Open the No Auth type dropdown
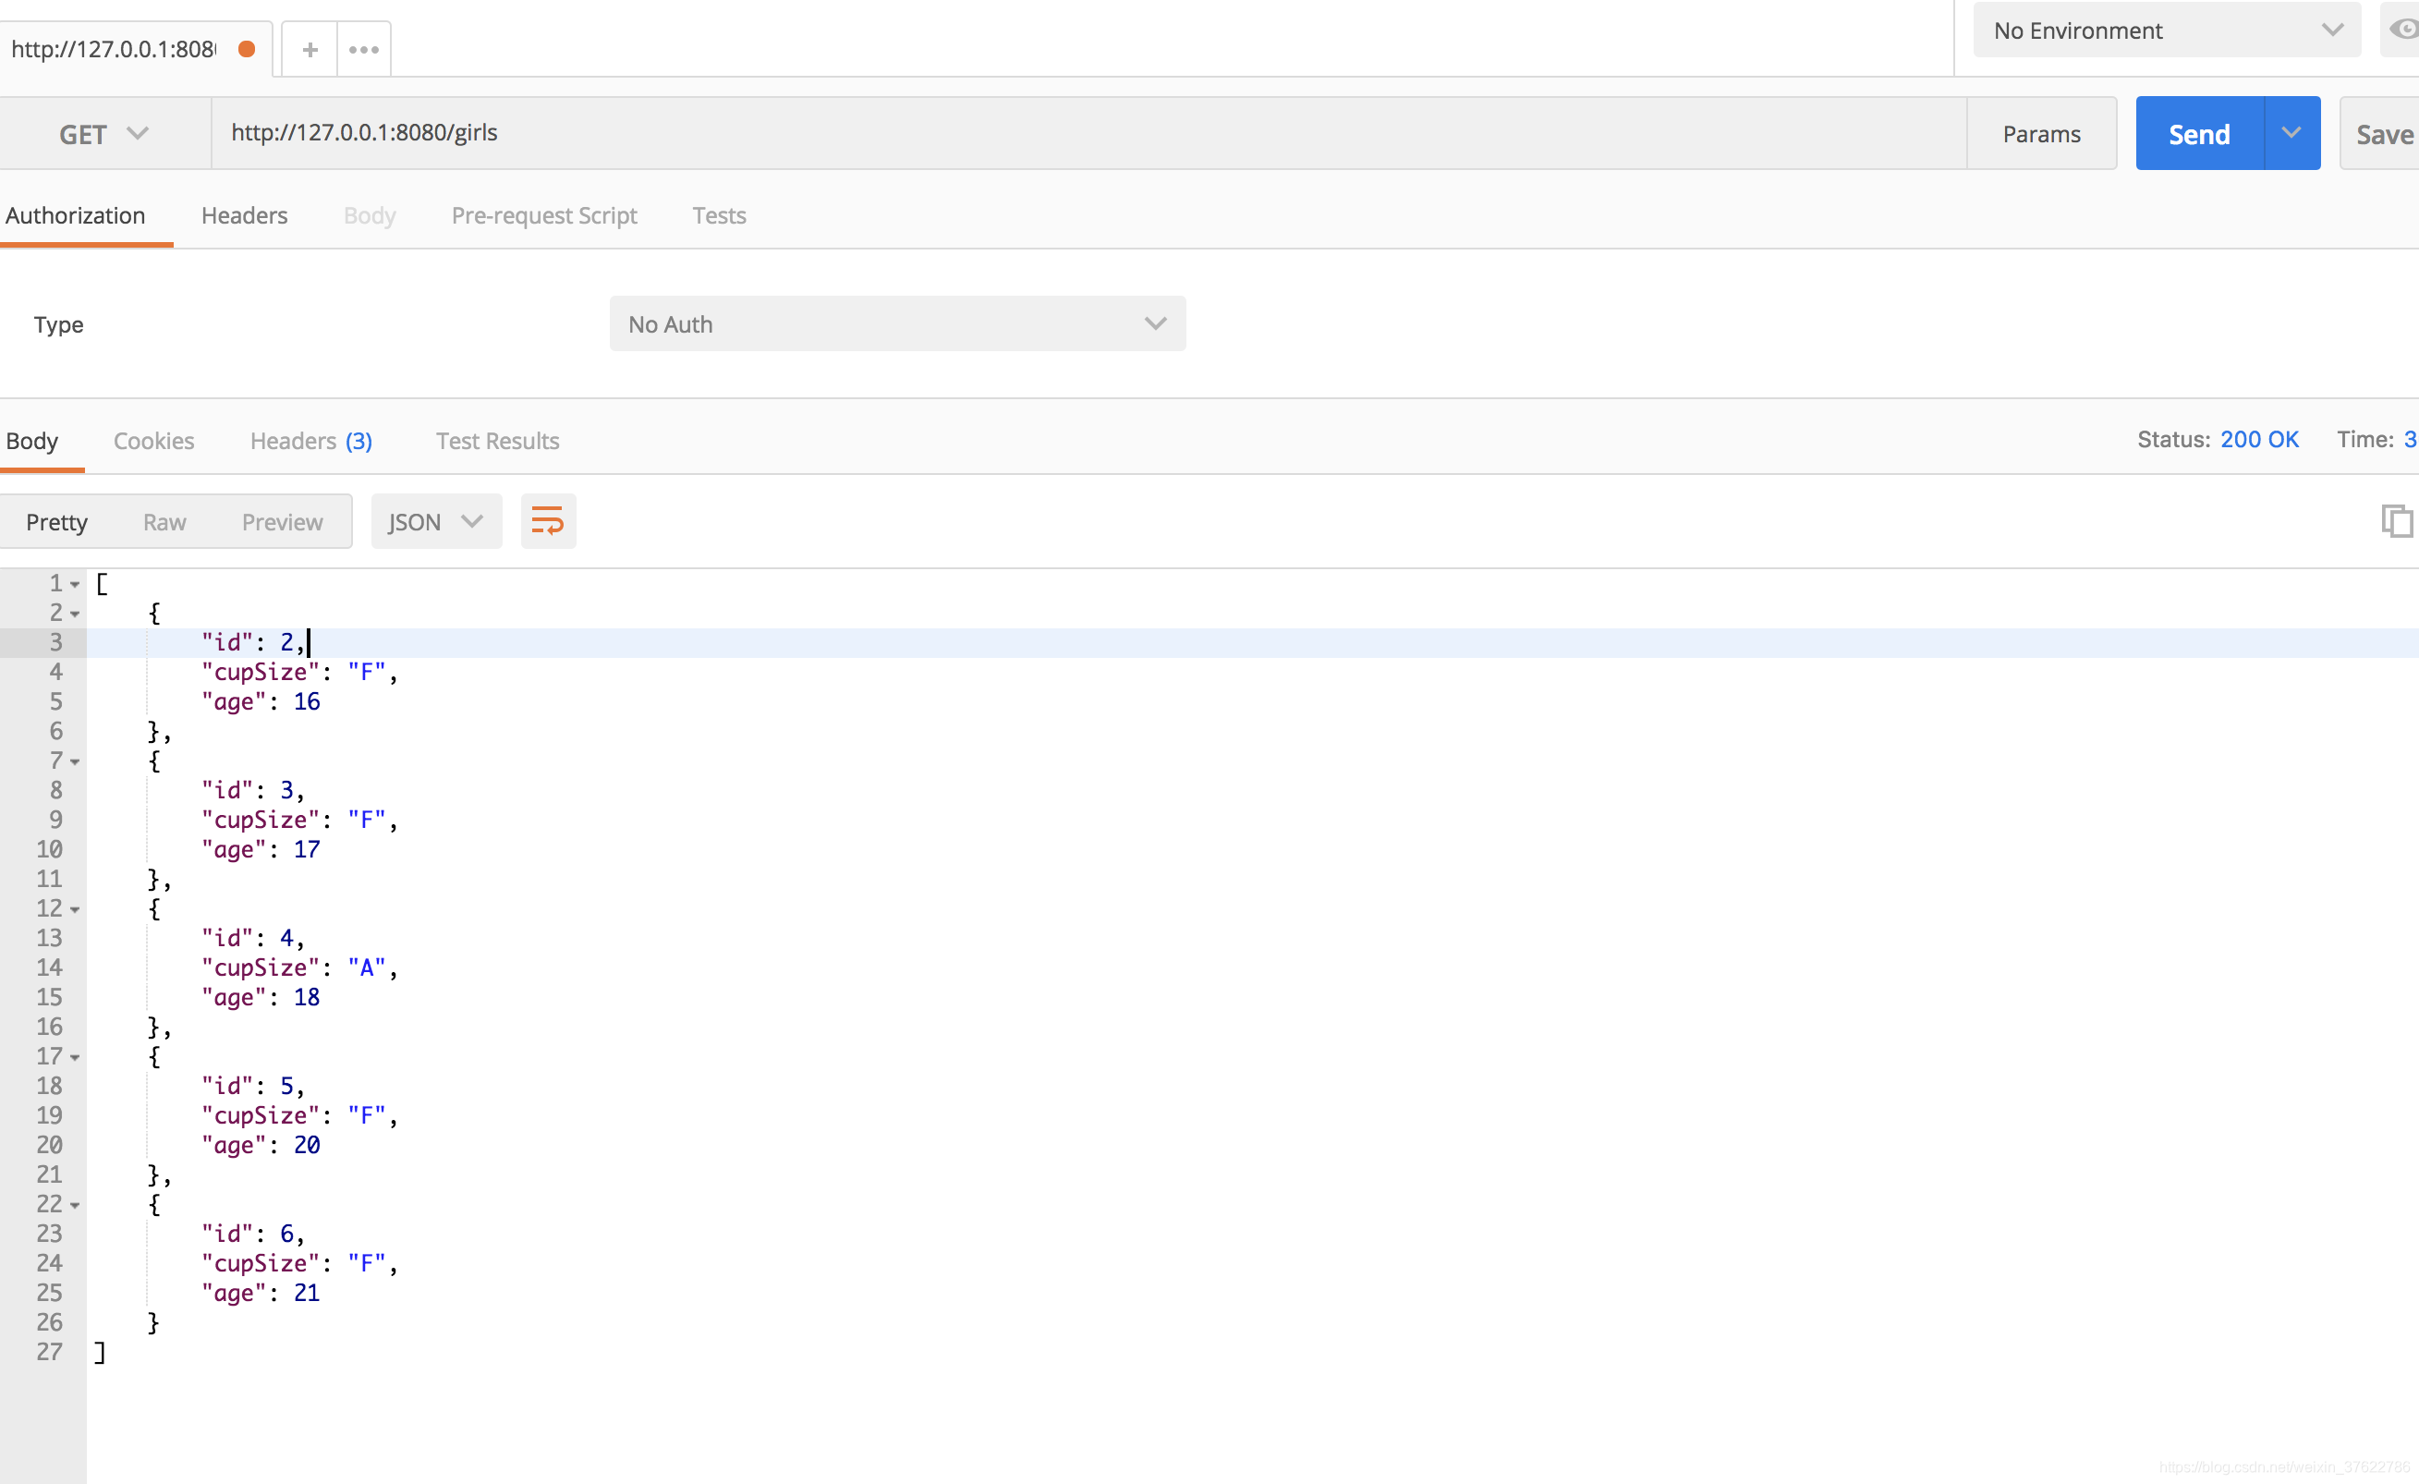Image resolution: width=2419 pixels, height=1484 pixels. (897, 324)
